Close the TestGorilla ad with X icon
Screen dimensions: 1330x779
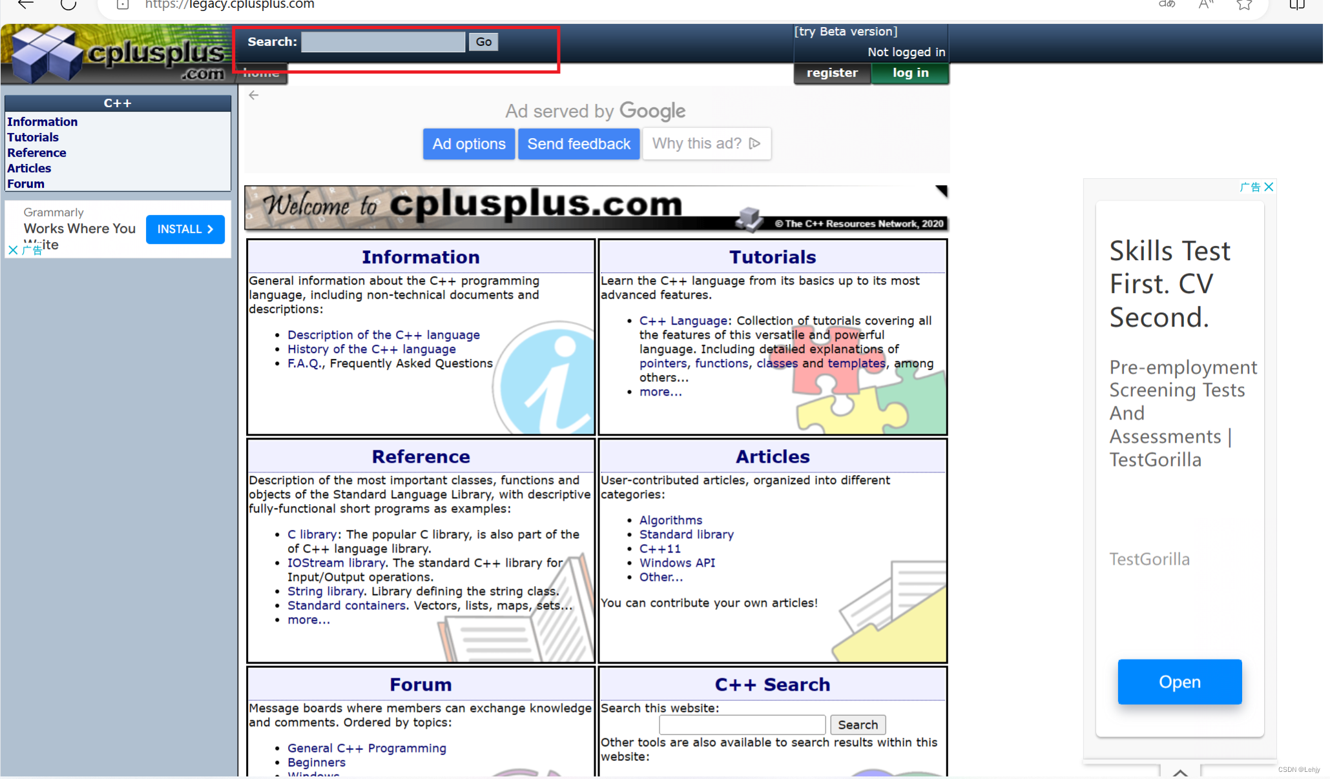[1269, 187]
